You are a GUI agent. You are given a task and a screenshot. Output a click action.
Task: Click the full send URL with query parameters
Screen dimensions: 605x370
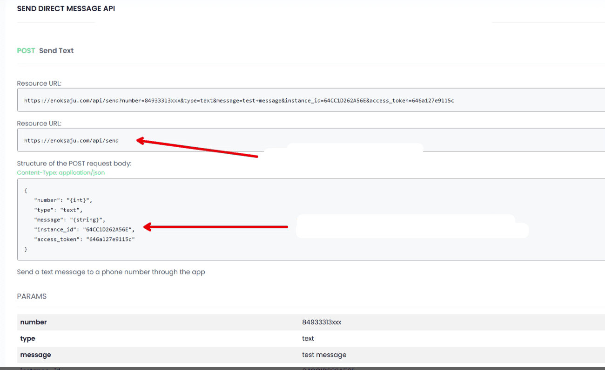(239, 101)
